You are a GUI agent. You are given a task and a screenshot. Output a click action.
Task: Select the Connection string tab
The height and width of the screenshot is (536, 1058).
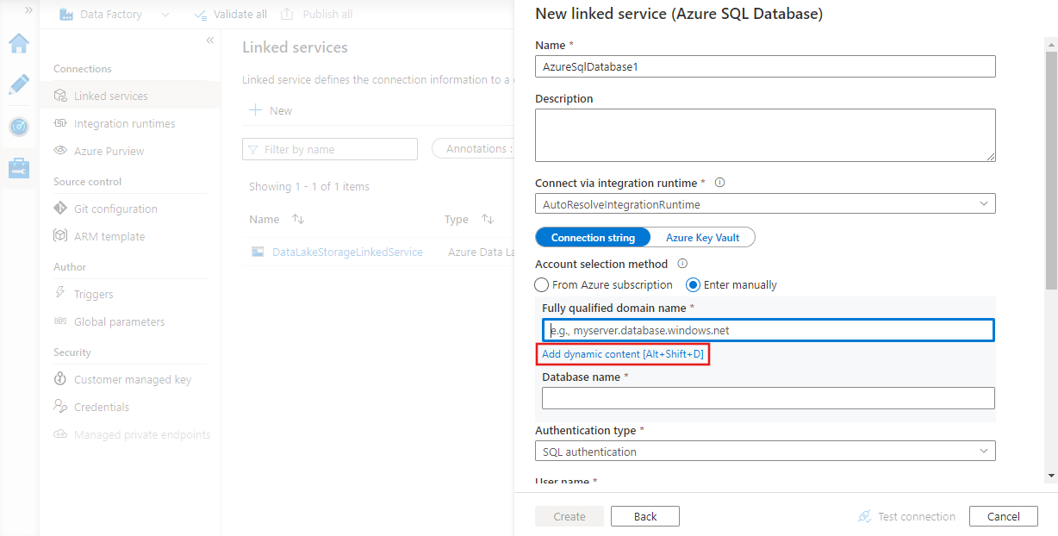pos(592,236)
